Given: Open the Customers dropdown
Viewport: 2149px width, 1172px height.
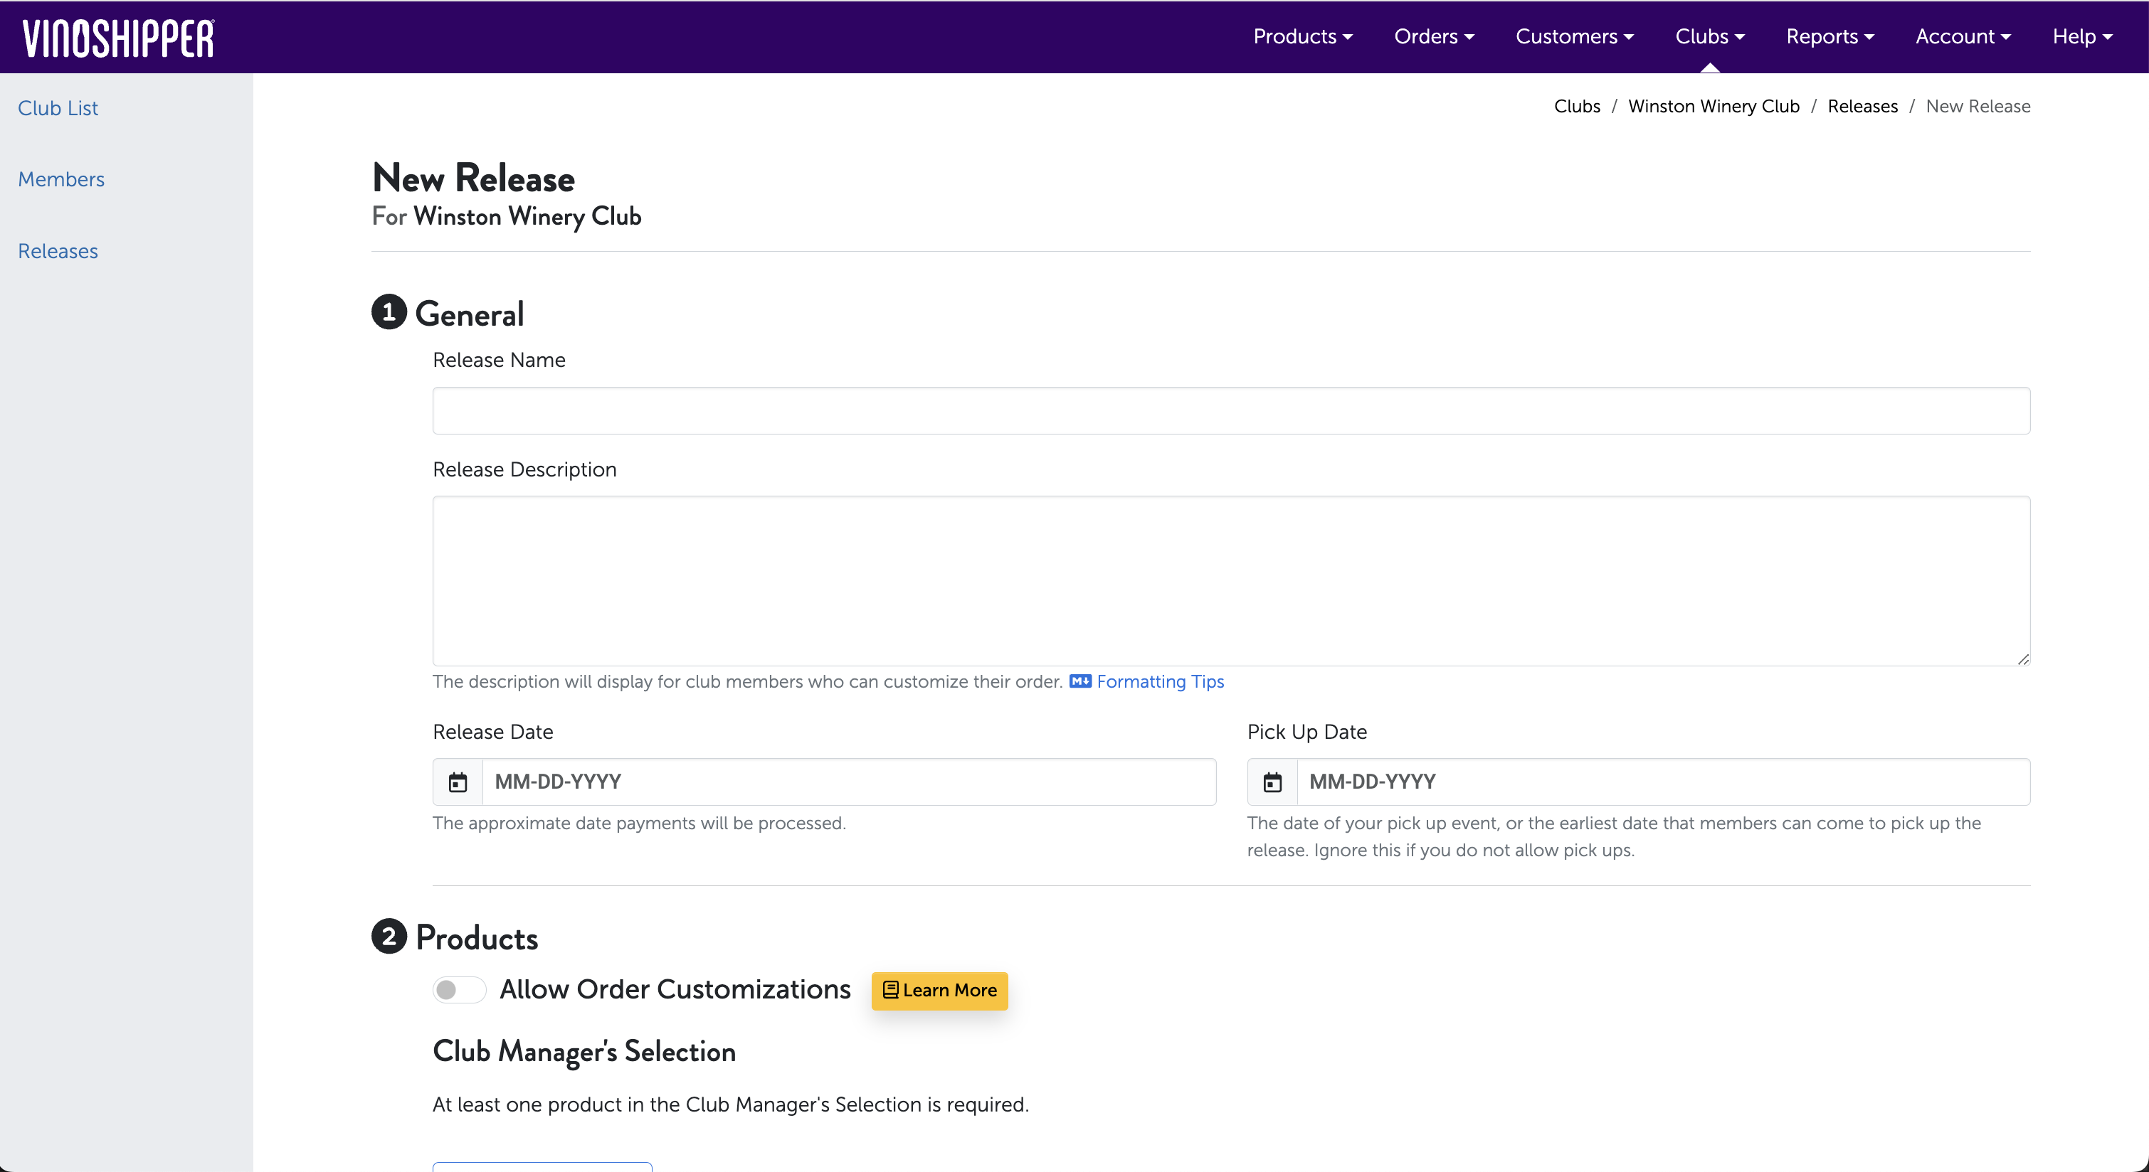Looking at the screenshot, I should (x=1573, y=37).
